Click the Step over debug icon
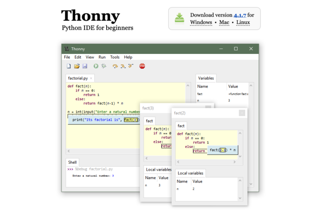 pos(115,66)
